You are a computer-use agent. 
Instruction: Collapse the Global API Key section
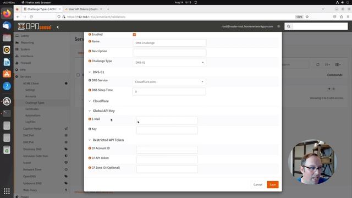click(x=90, y=111)
